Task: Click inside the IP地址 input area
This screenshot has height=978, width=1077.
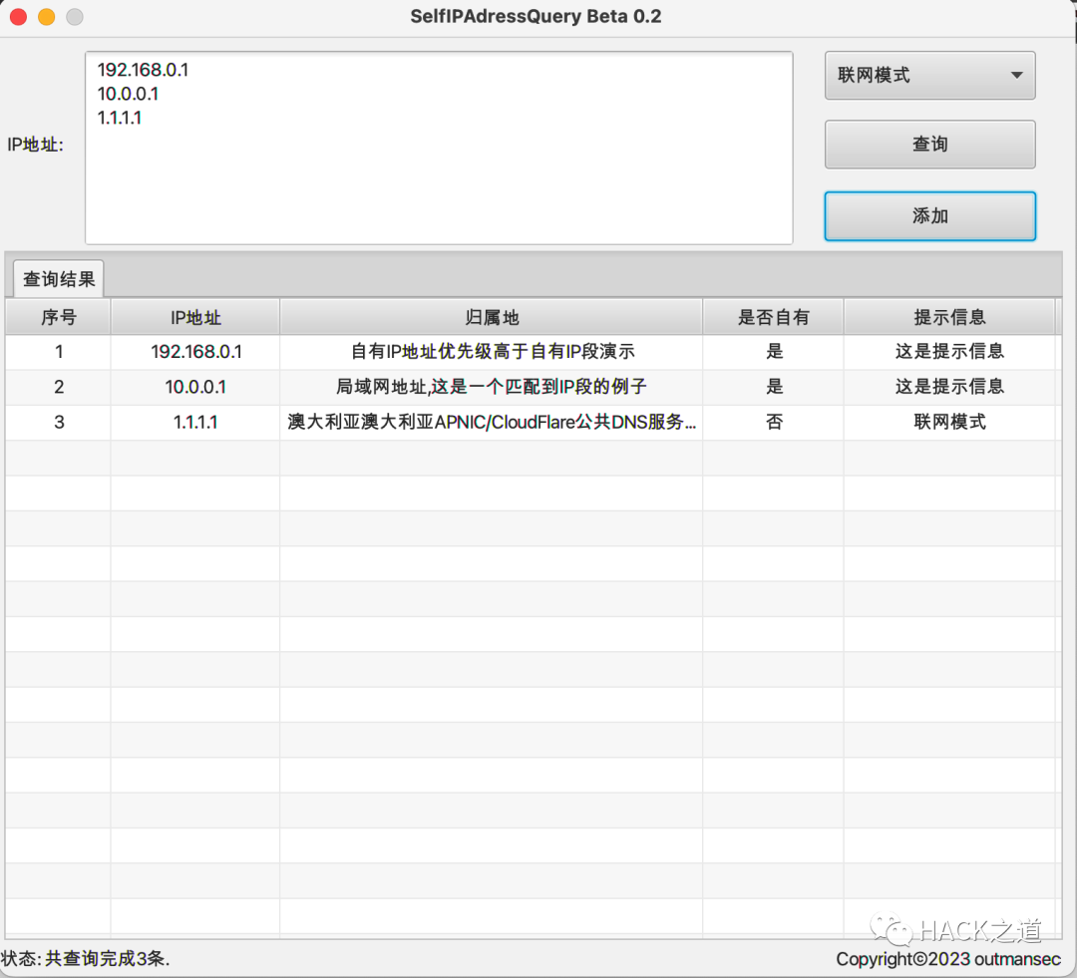Action: (439, 150)
